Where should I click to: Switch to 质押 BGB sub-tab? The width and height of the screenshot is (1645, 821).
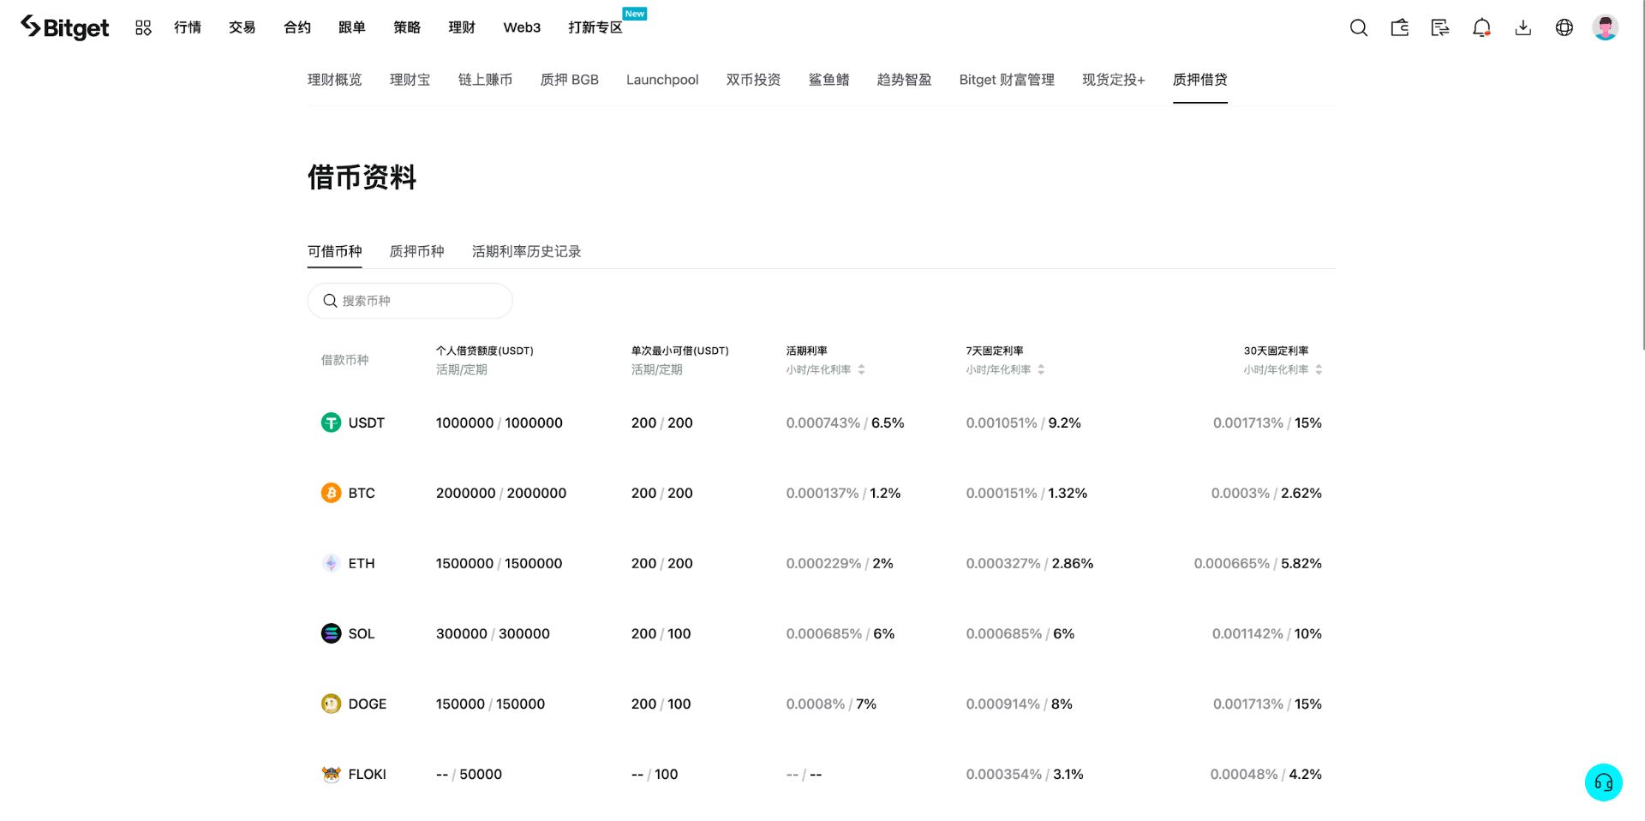(570, 80)
